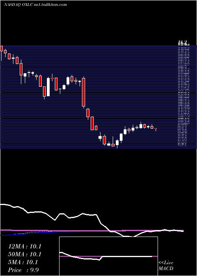Click the first red candlestick at top left
This screenshot has width=197, height=276.
tap(2, 48)
